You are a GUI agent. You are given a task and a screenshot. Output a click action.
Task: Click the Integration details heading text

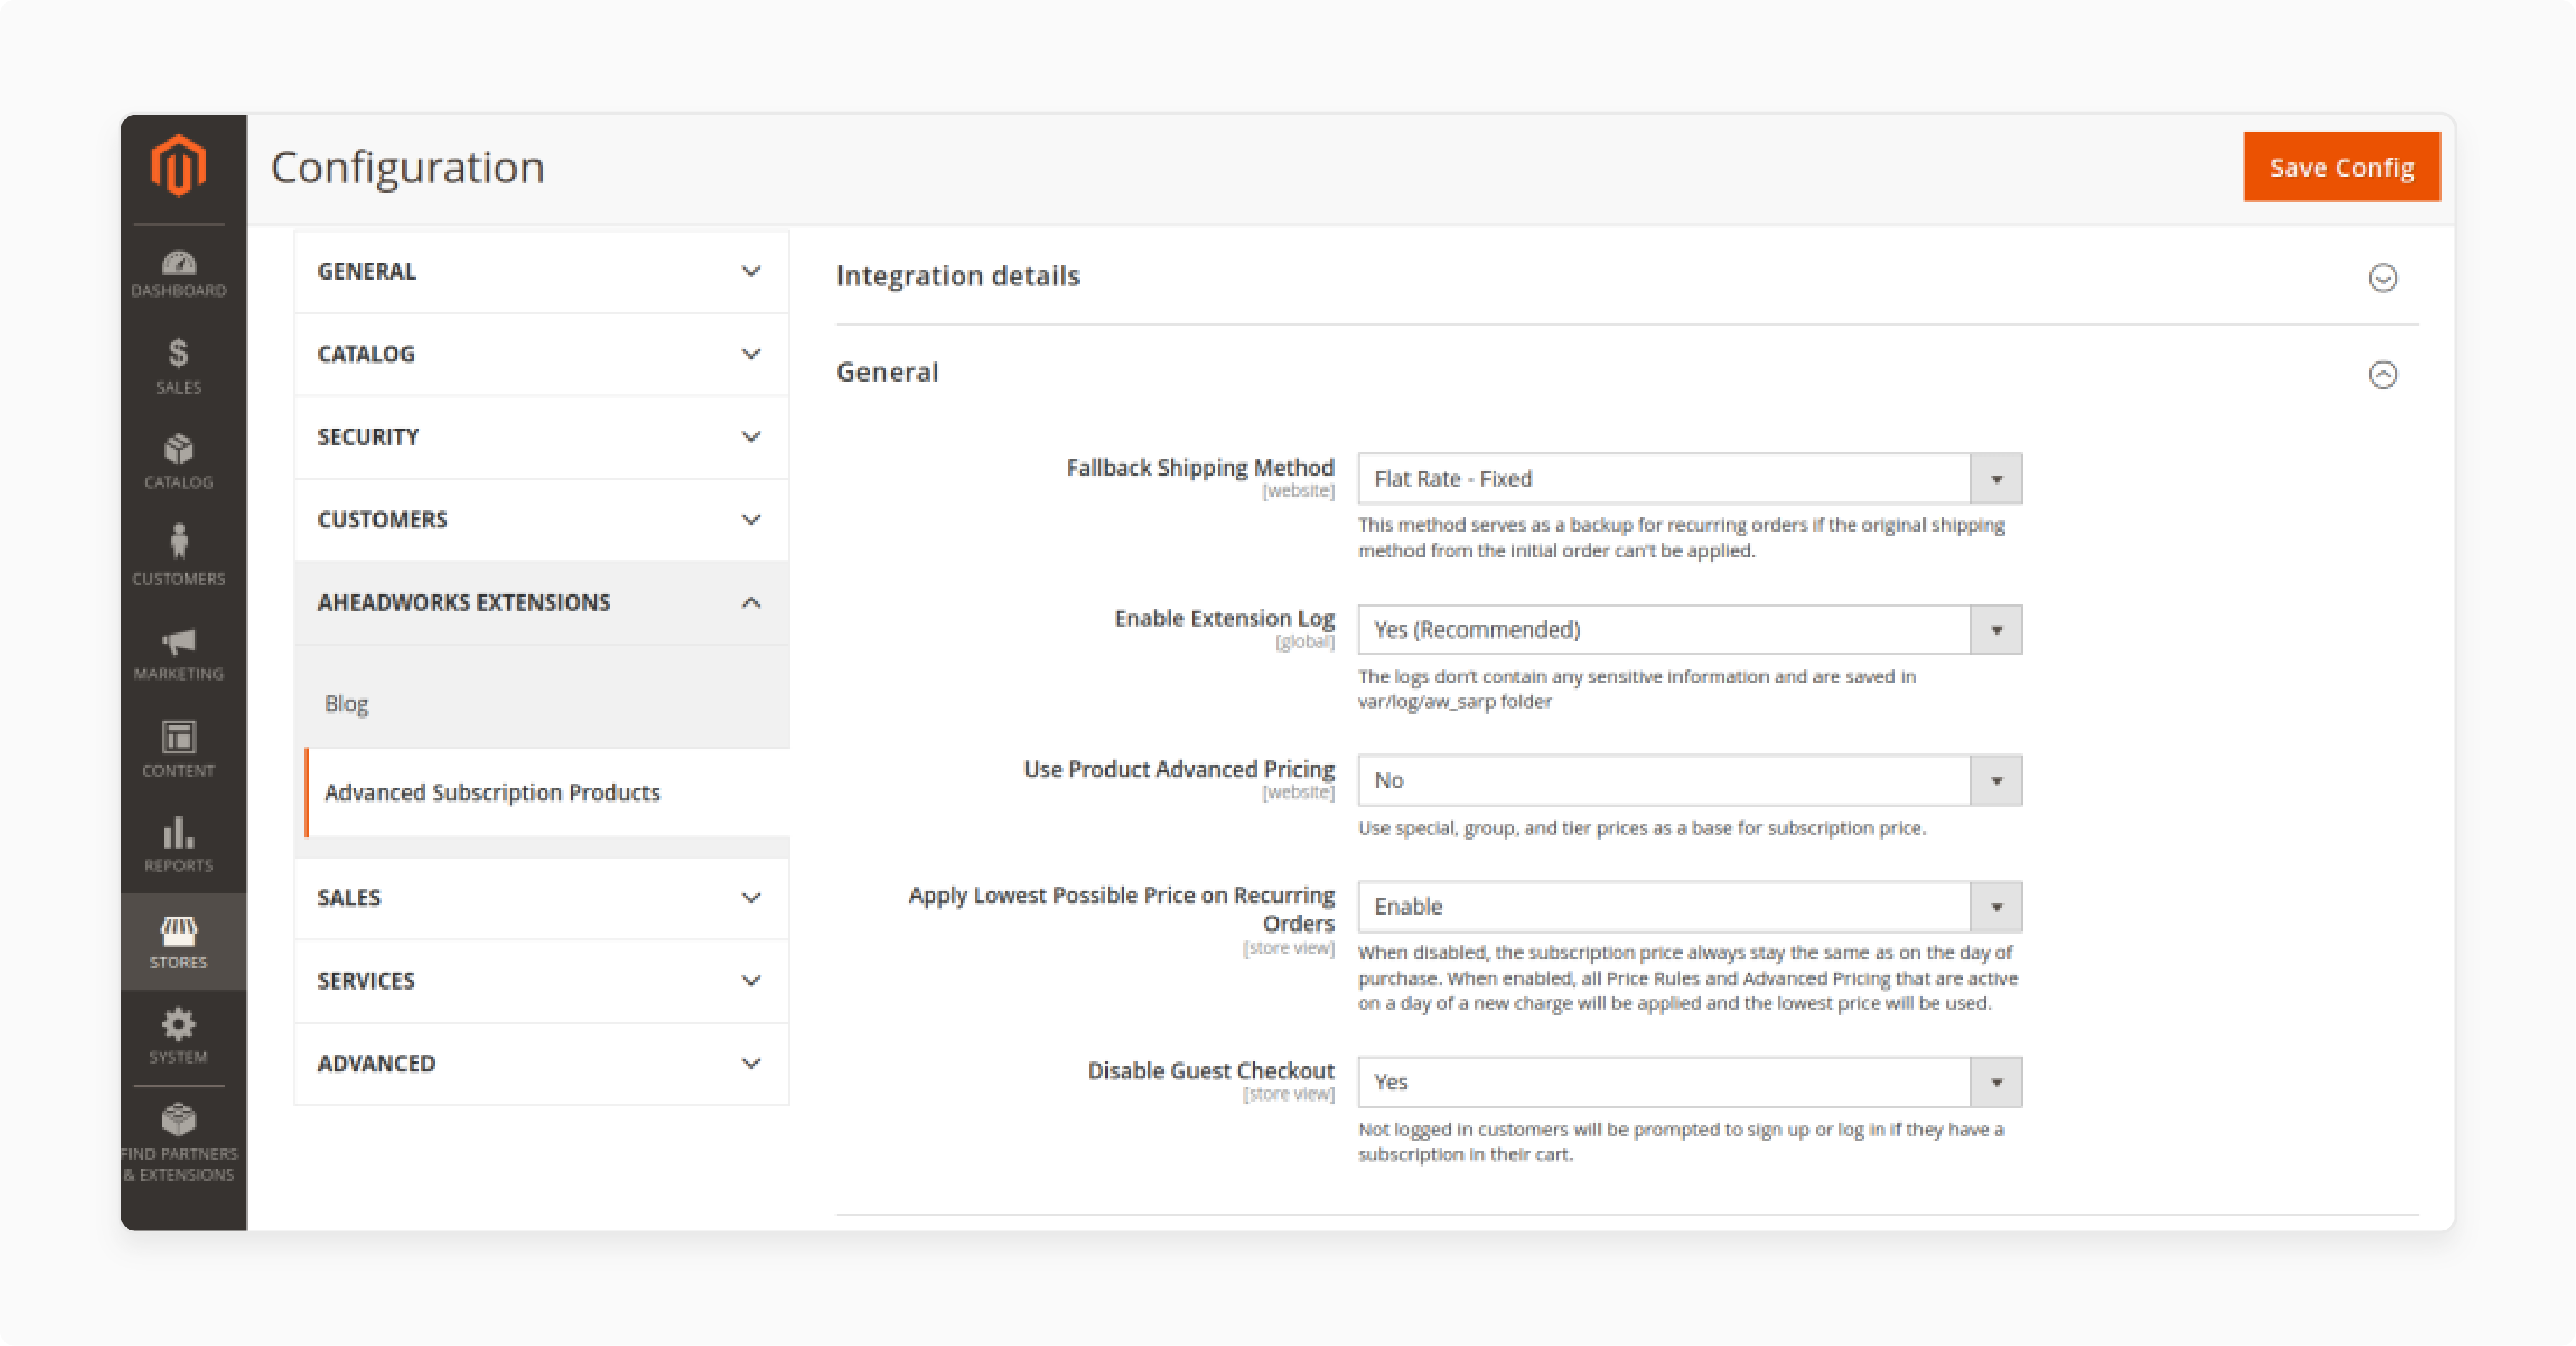[x=958, y=276]
